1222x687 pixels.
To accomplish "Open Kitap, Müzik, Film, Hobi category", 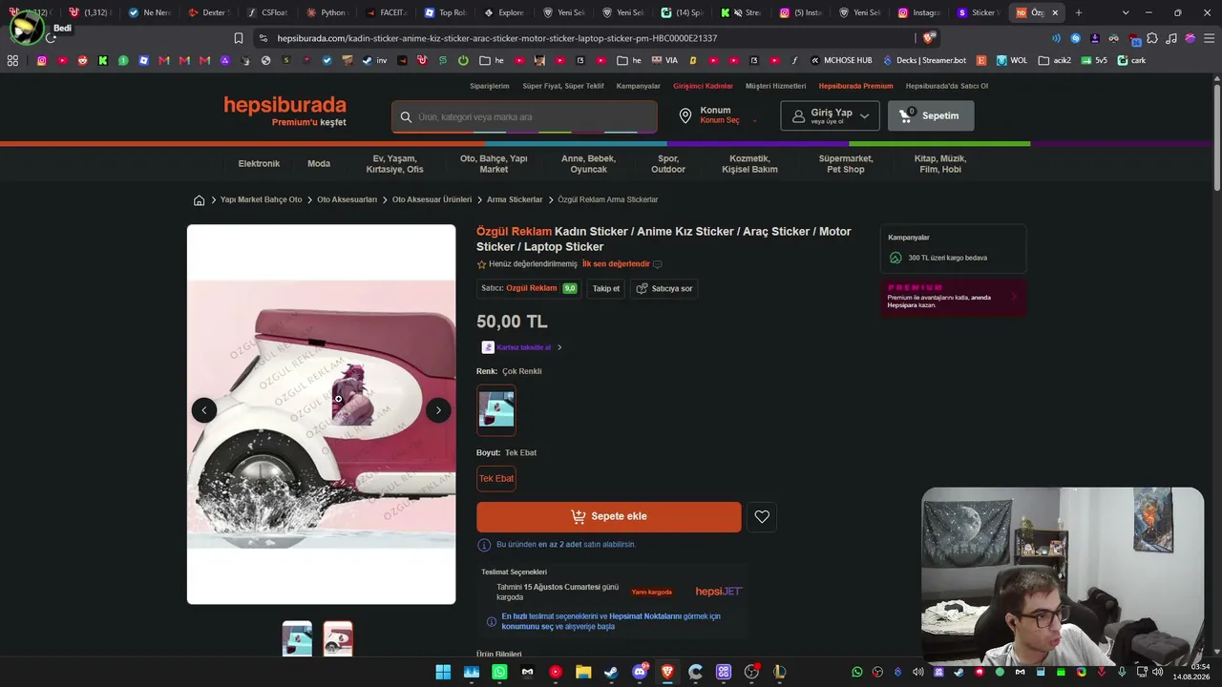I will 940,164.
